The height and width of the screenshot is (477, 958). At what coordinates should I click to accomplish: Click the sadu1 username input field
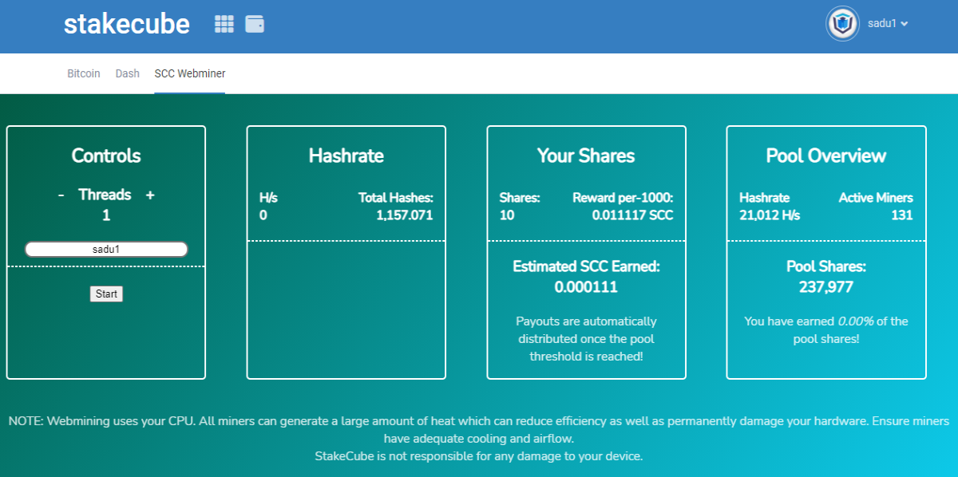point(106,249)
